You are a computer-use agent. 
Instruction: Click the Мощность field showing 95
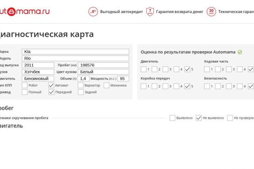point(123,79)
